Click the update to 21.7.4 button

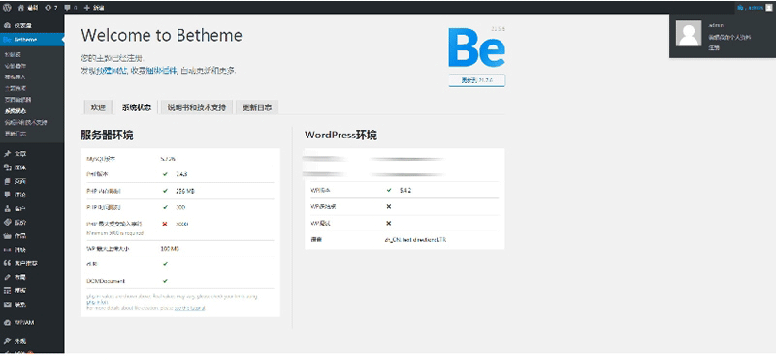476,80
